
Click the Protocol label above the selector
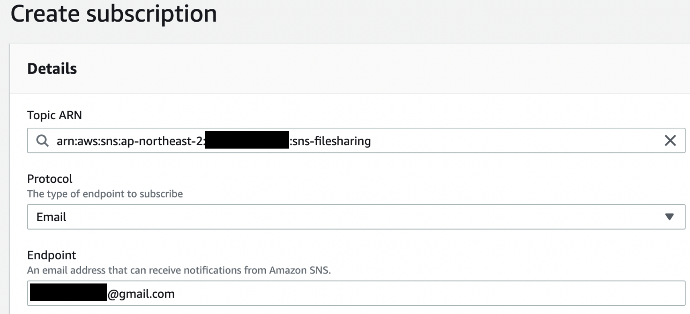pyautogui.click(x=49, y=178)
